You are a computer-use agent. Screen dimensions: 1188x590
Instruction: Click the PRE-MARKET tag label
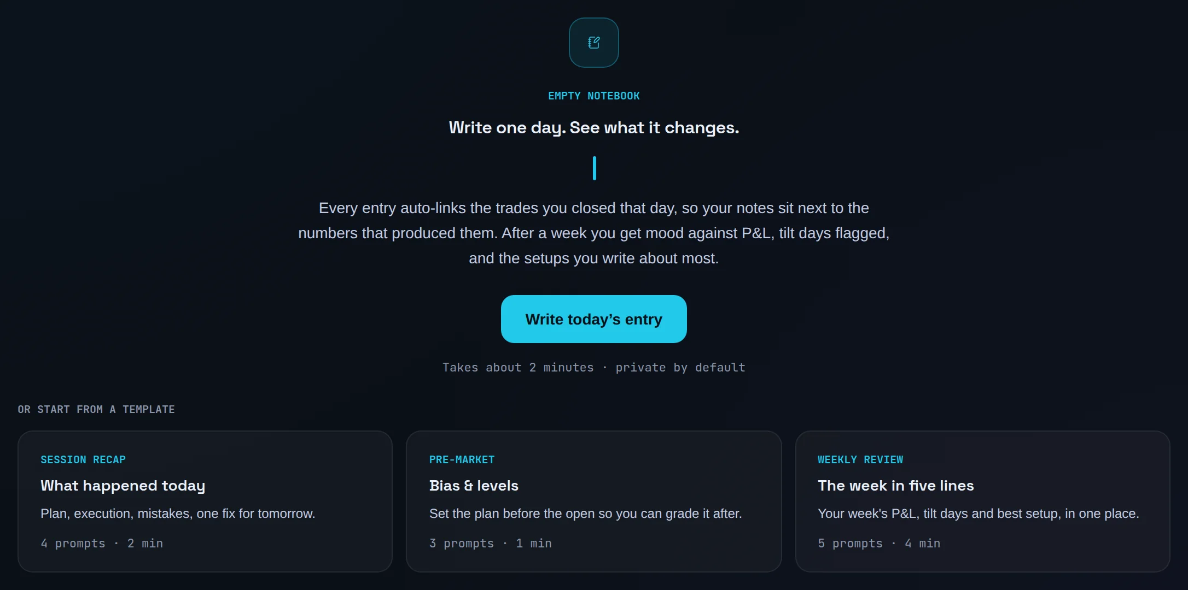[462, 460]
